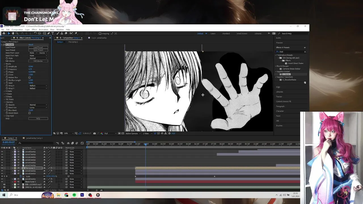Select the Zoom magnifier tool
The image size is (363, 204).
point(17,33)
